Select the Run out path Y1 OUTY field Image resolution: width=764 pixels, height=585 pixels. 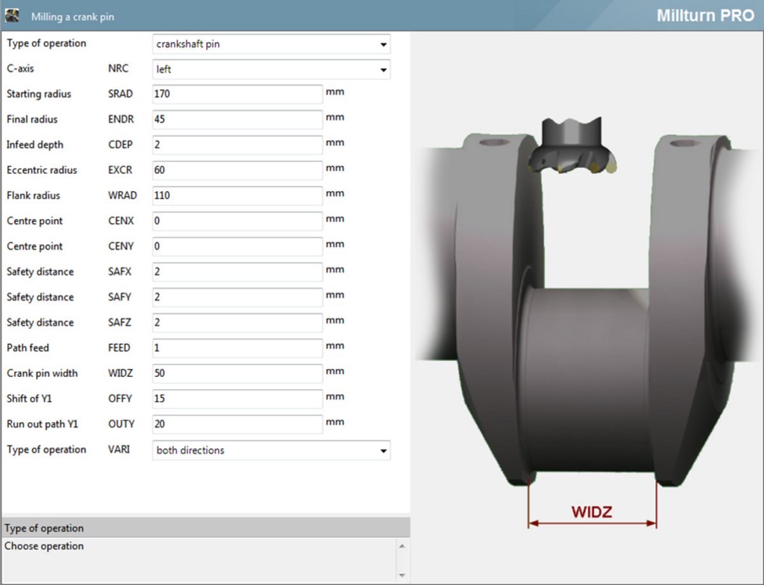point(237,424)
